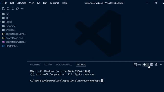The height and width of the screenshot is (92, 164).
Task: Open the launch profile dropdown next to plus
Action: tap(147, 65)
